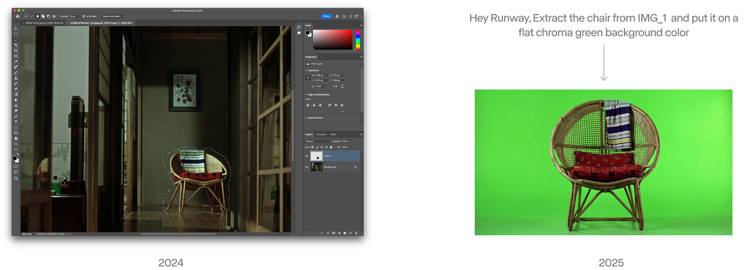
Task: Toggle lock transparent pixels in Layers panel
Action: [312, 147]
